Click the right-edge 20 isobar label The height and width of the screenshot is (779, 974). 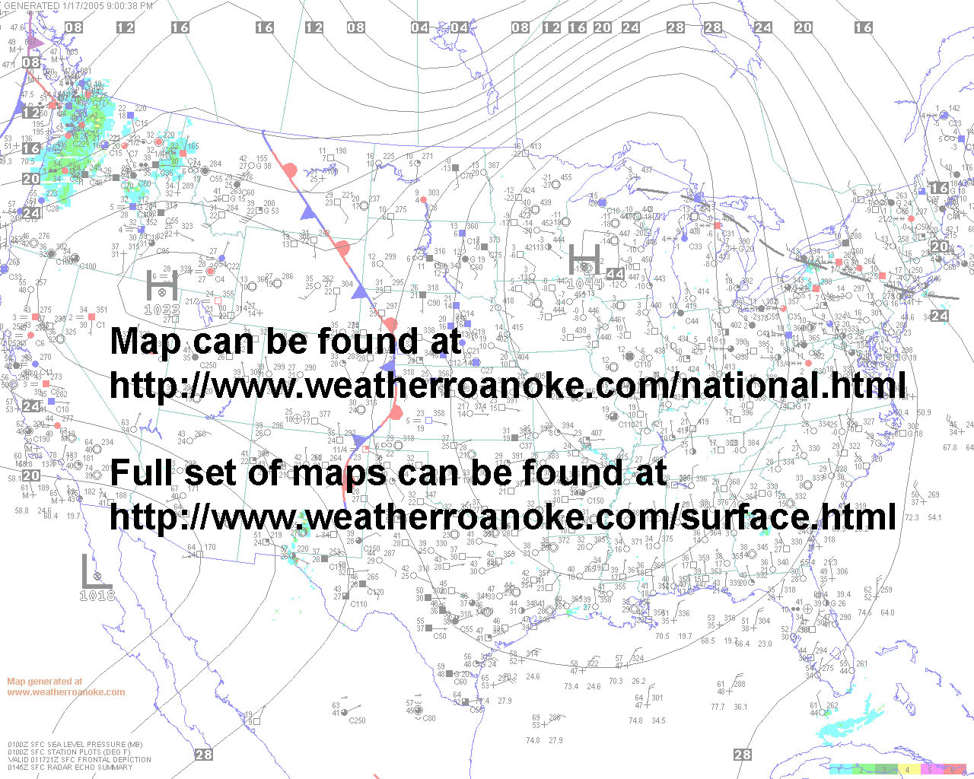(939, 246)
